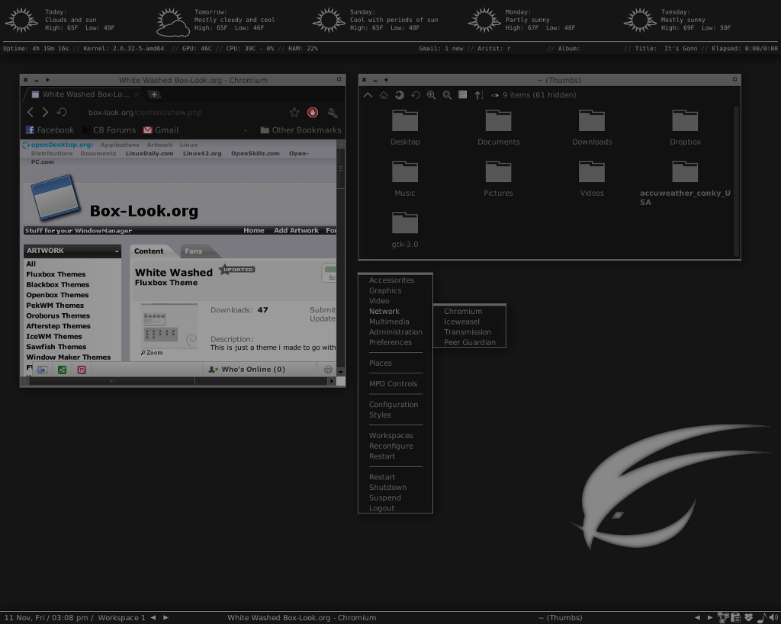Click the blue icon in page bottom bar
The width and height of the screenshot is (781, 624).
coord(43,370)
